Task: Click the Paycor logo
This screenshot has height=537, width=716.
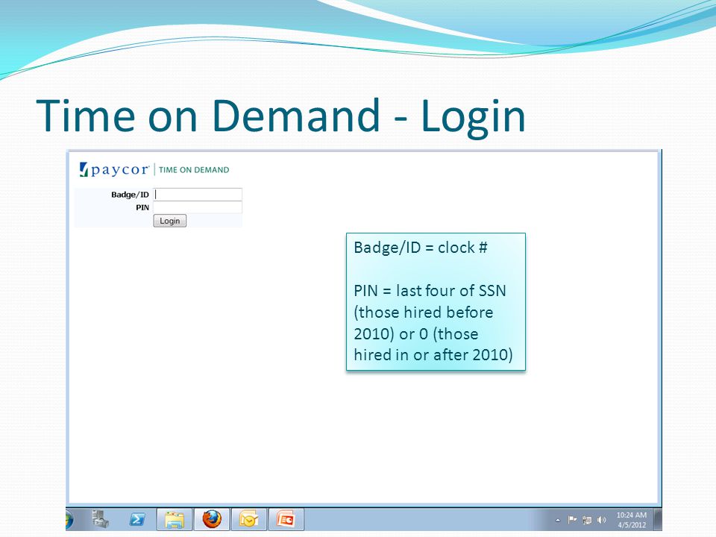Action: (114, 169)
